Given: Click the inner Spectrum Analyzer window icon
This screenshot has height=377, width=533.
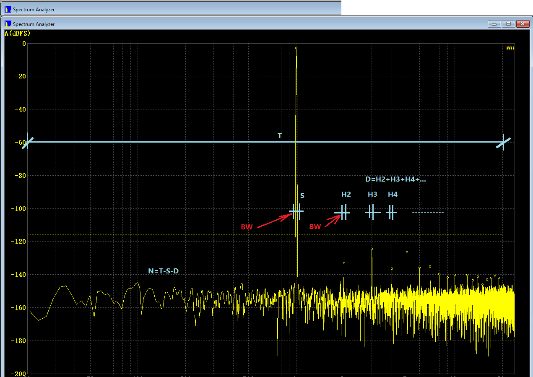Looking at the screenshot, I should click(8, 24).
